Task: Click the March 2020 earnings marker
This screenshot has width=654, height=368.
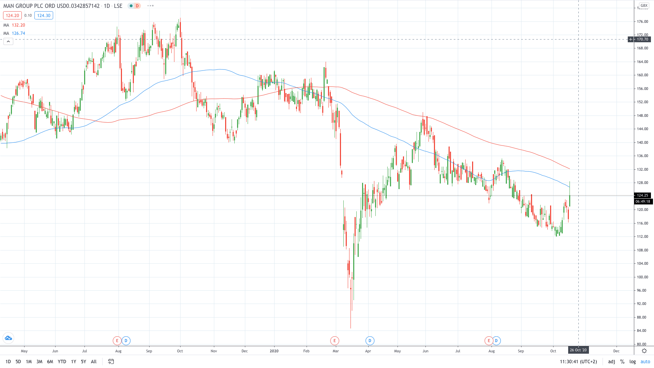Action: pos(334,340)
